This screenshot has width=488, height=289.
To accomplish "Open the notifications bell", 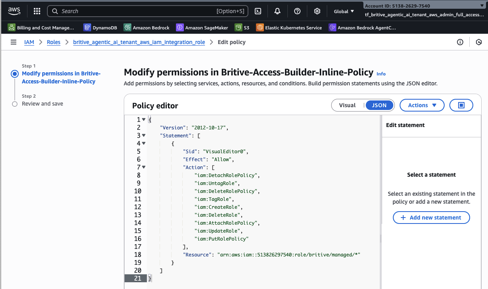I will (x=277, y=11).
